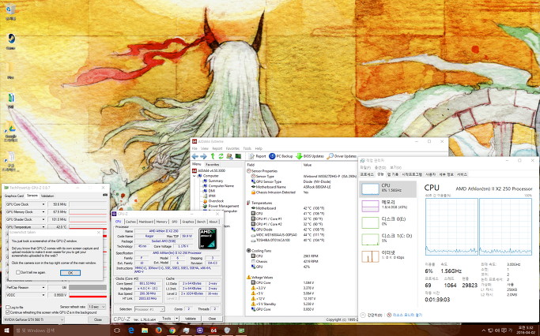The image size is (540, 336).
Task: Open Report in AIDA64 toolbar
Action: click(x=257, y=156)
